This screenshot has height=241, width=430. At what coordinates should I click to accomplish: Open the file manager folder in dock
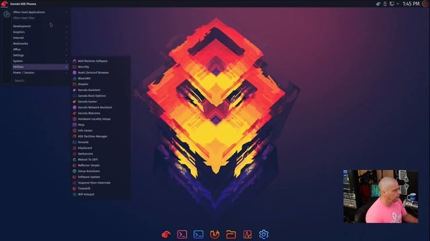coord(231,234)
